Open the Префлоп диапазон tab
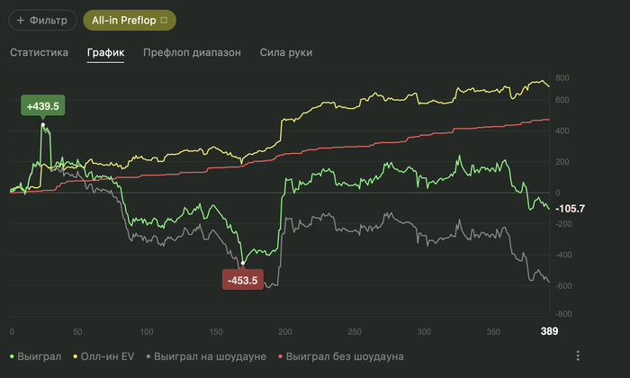 point(192,53)
